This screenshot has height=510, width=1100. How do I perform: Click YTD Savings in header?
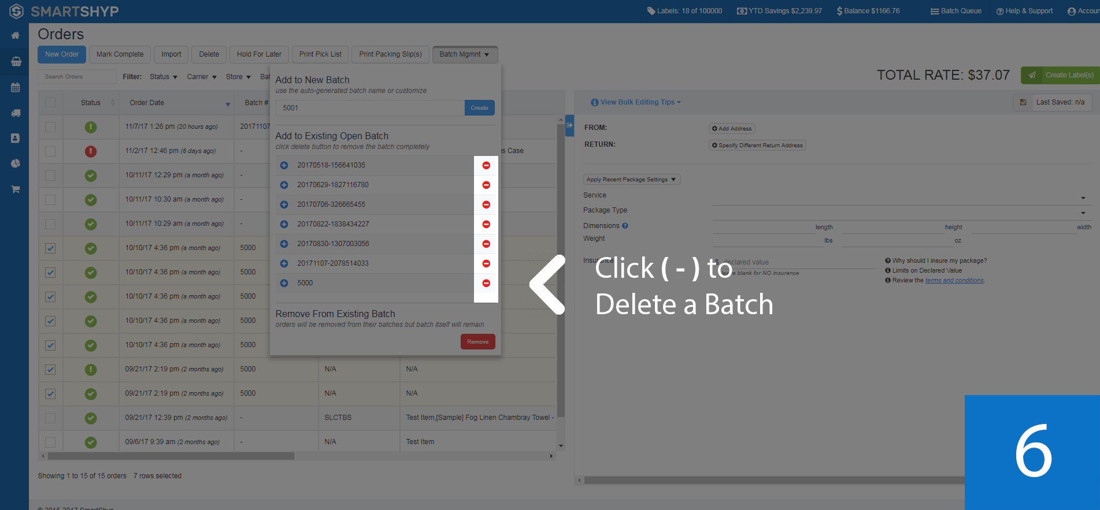click(x=779, y=11)
